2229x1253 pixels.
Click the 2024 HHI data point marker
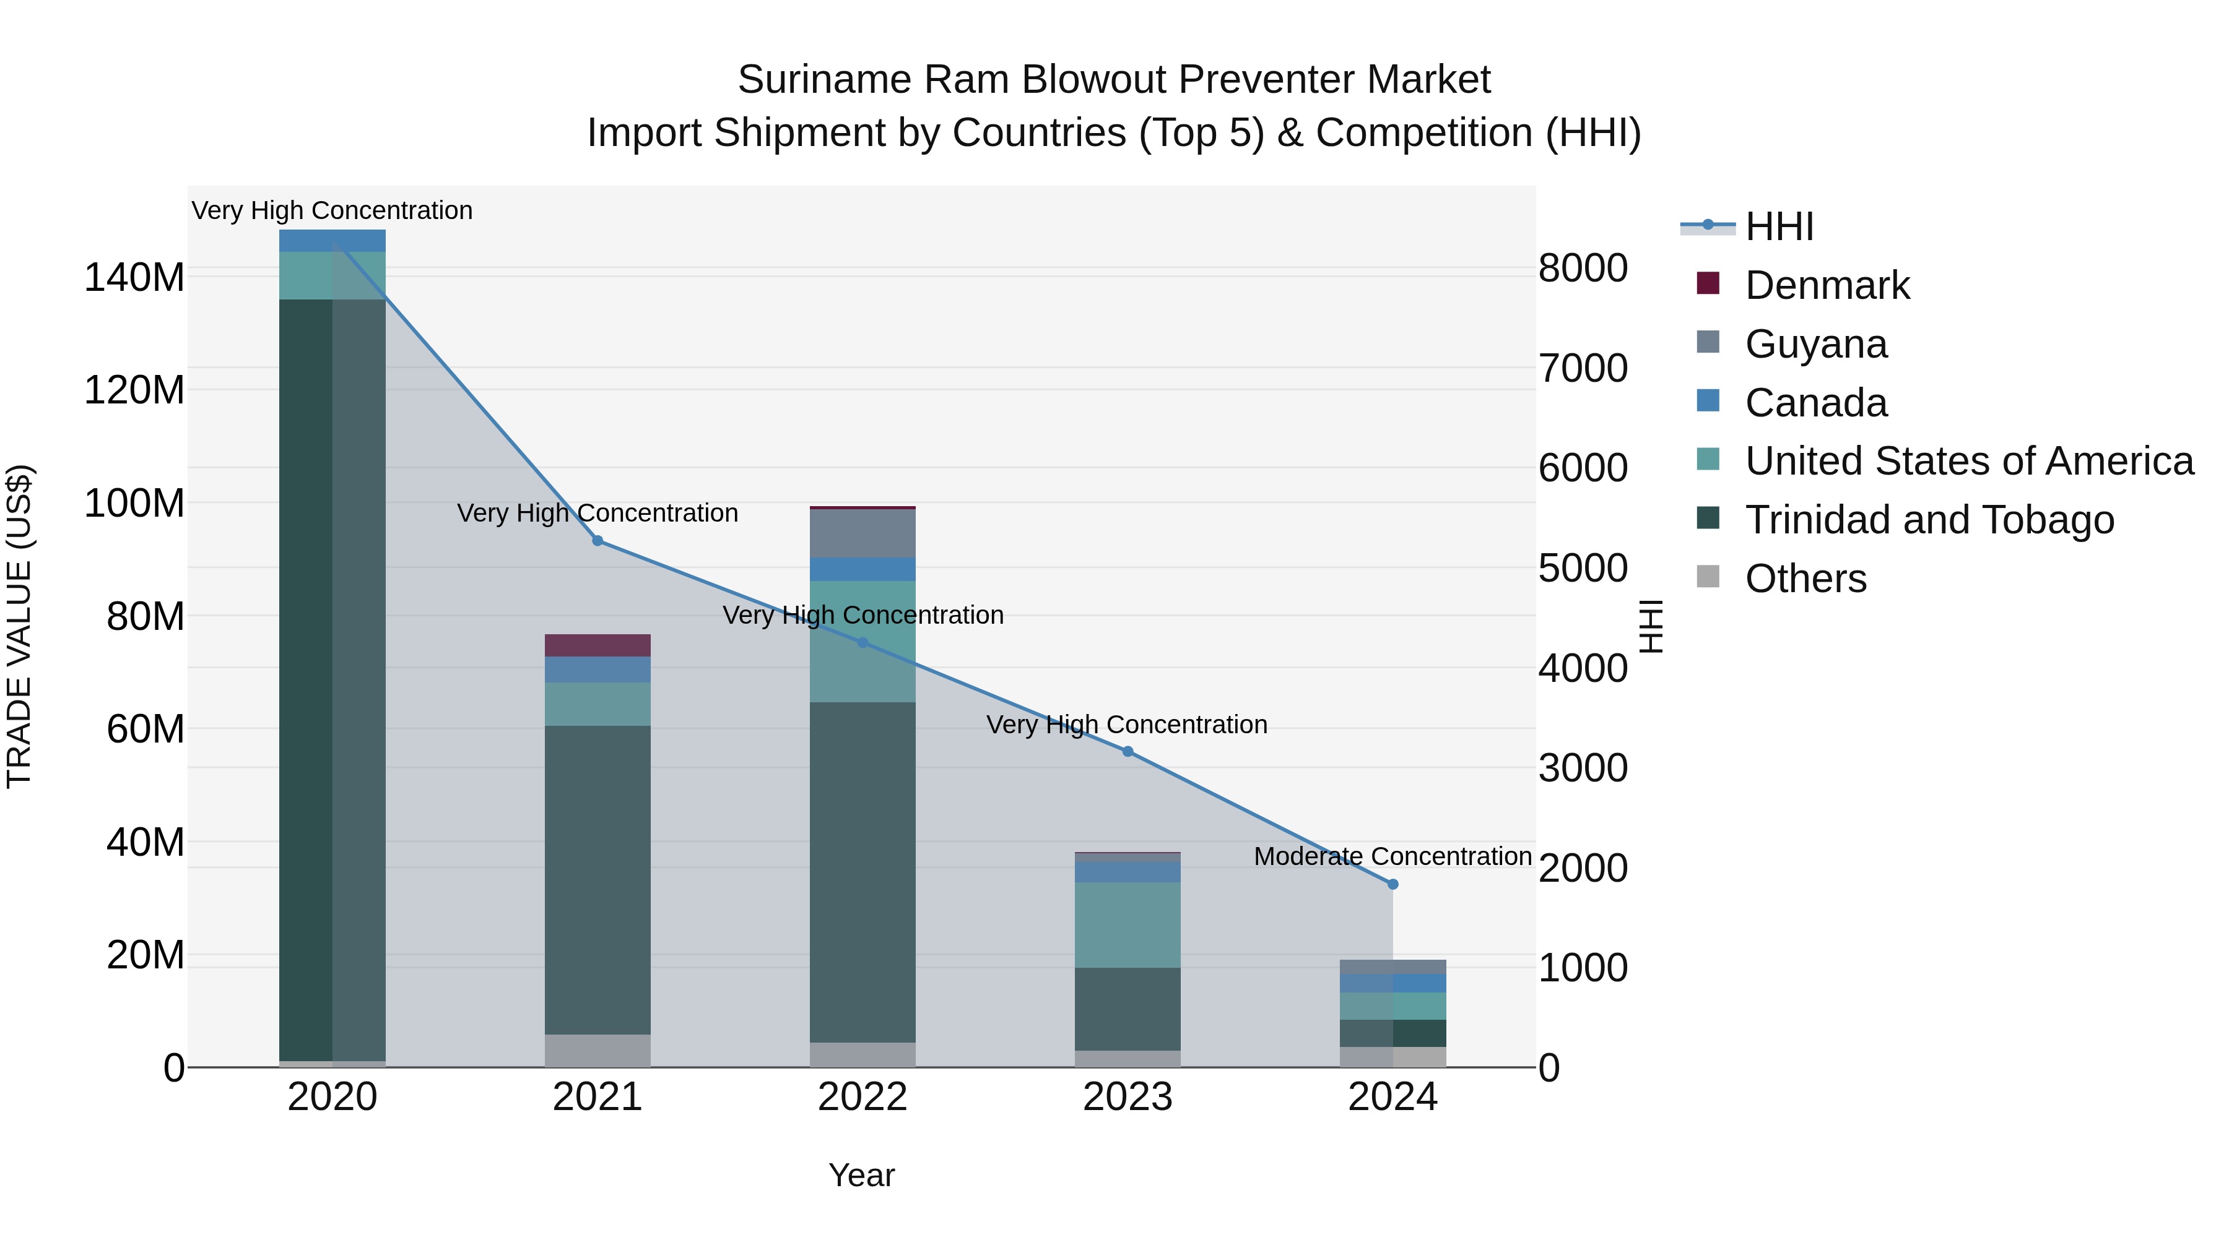(1393, 884)
